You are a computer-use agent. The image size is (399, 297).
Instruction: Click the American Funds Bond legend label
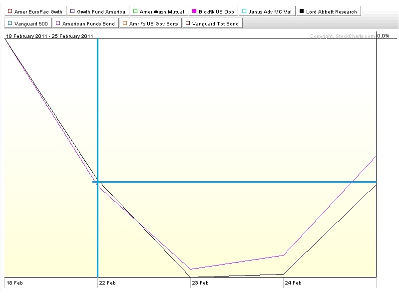click(x=88, y=23)
